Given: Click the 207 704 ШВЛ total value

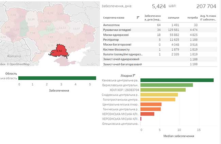Looking at the screenshot, I should (x=206, y=6).
